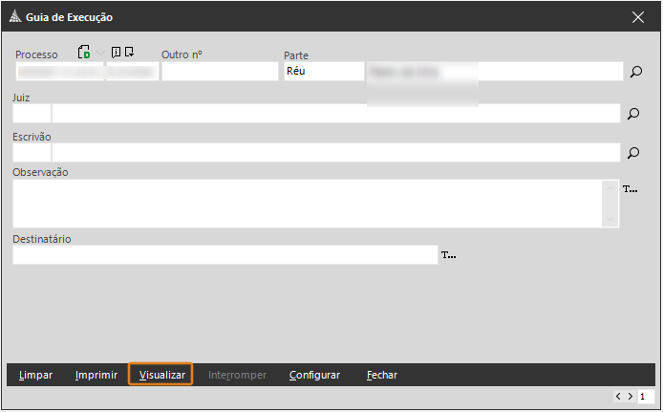Click the T... button beside Destinatário
Screen dimensions: 663x412
449,255
